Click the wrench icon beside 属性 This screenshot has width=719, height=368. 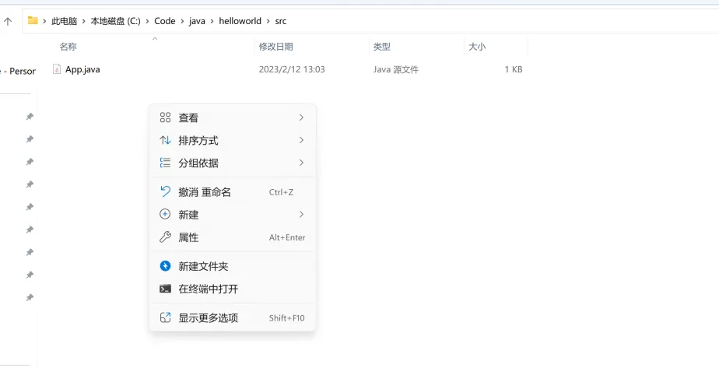click(x=165, y=237)
